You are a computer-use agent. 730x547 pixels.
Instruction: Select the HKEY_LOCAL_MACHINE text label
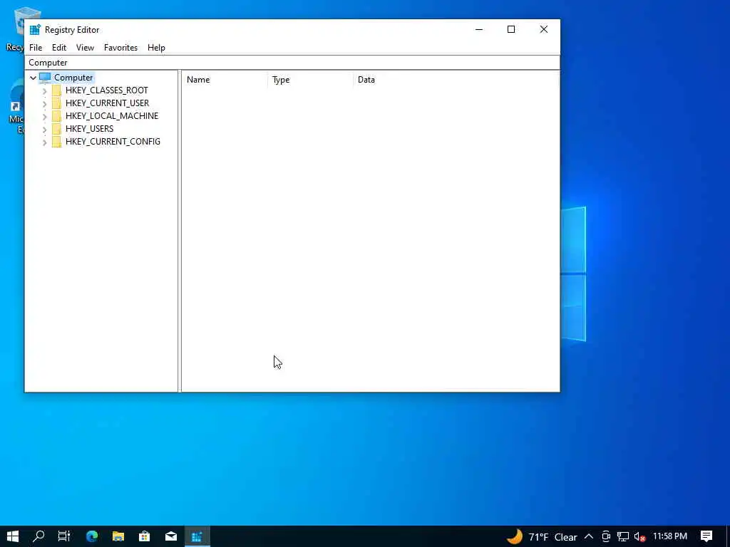(112, 116)
